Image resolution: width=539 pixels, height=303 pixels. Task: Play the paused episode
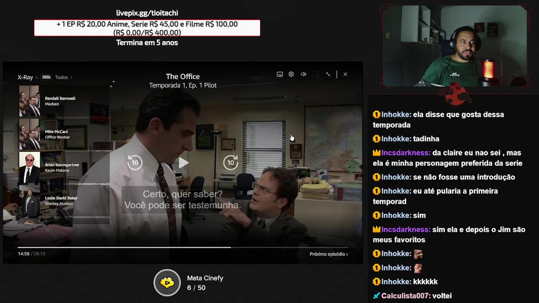coord(183,162)
